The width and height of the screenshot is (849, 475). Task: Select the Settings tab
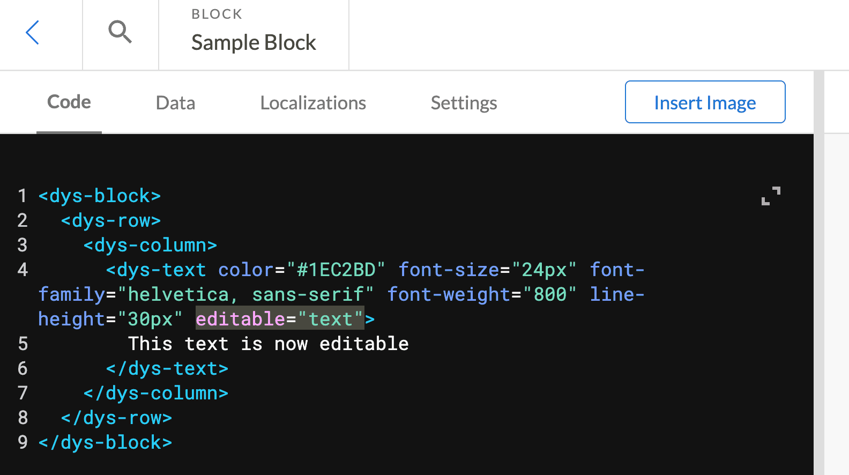pos(464,102)
